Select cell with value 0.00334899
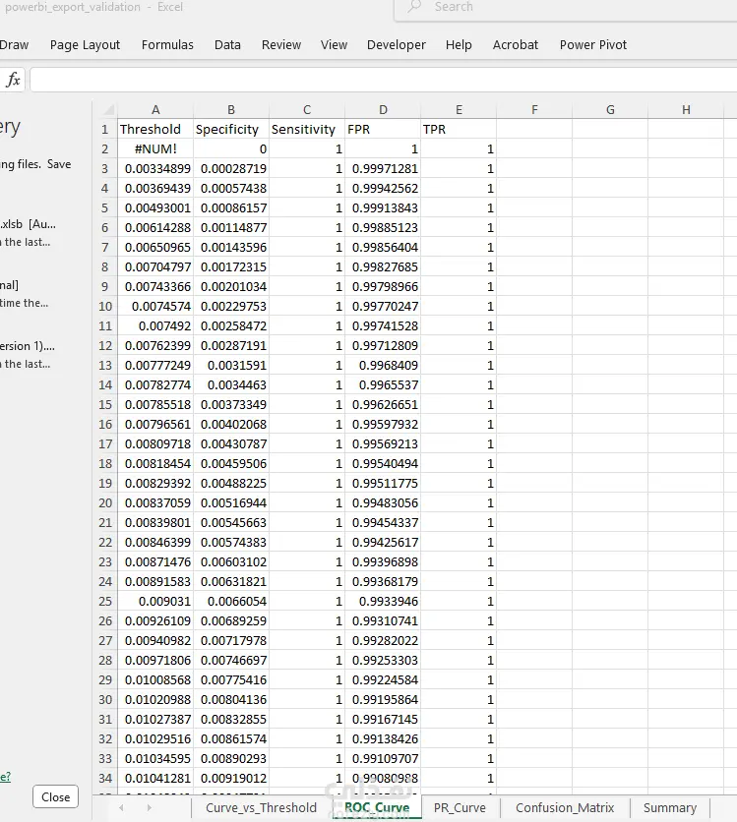This screenshot has width=737, height=822. coord(155,169)
